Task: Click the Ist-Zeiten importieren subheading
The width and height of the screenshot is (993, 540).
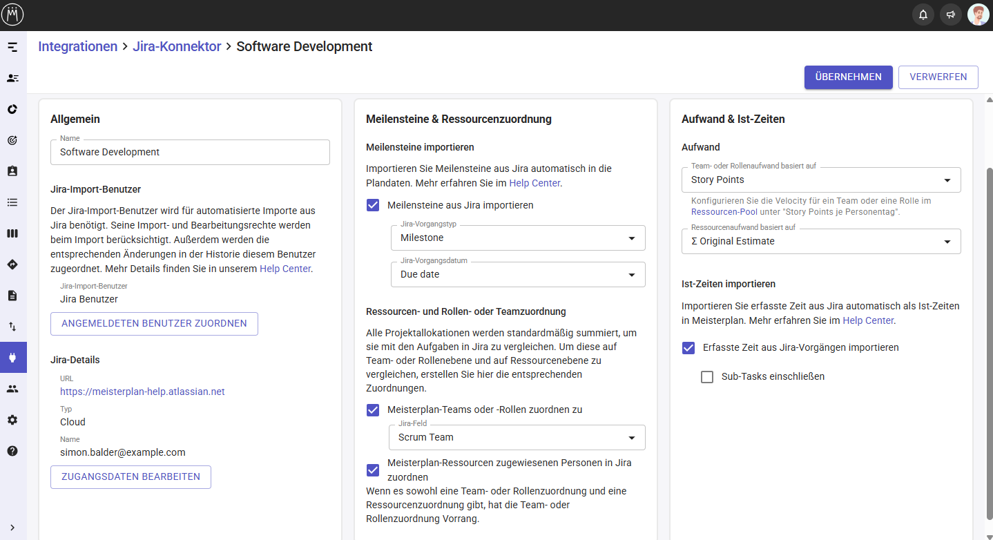Action: tap(729, 284)
